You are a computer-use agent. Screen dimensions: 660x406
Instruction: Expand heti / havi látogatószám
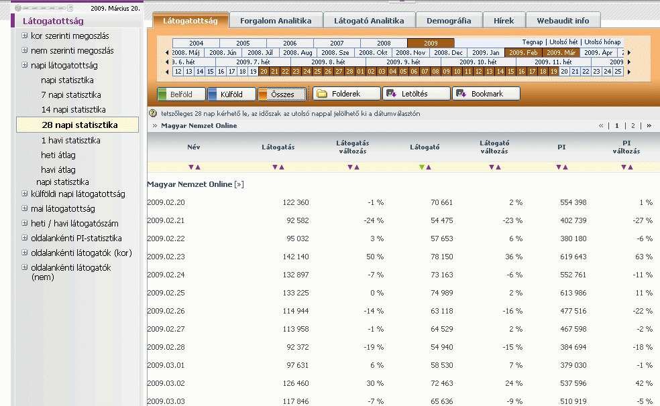24,223
